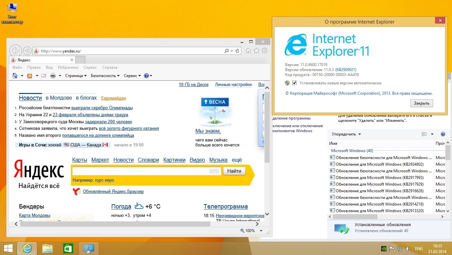Image resolution: width=452 pixels, height=255 pixels.
Task: Open File Explorer from taskbar
Action: click(48, 248)
